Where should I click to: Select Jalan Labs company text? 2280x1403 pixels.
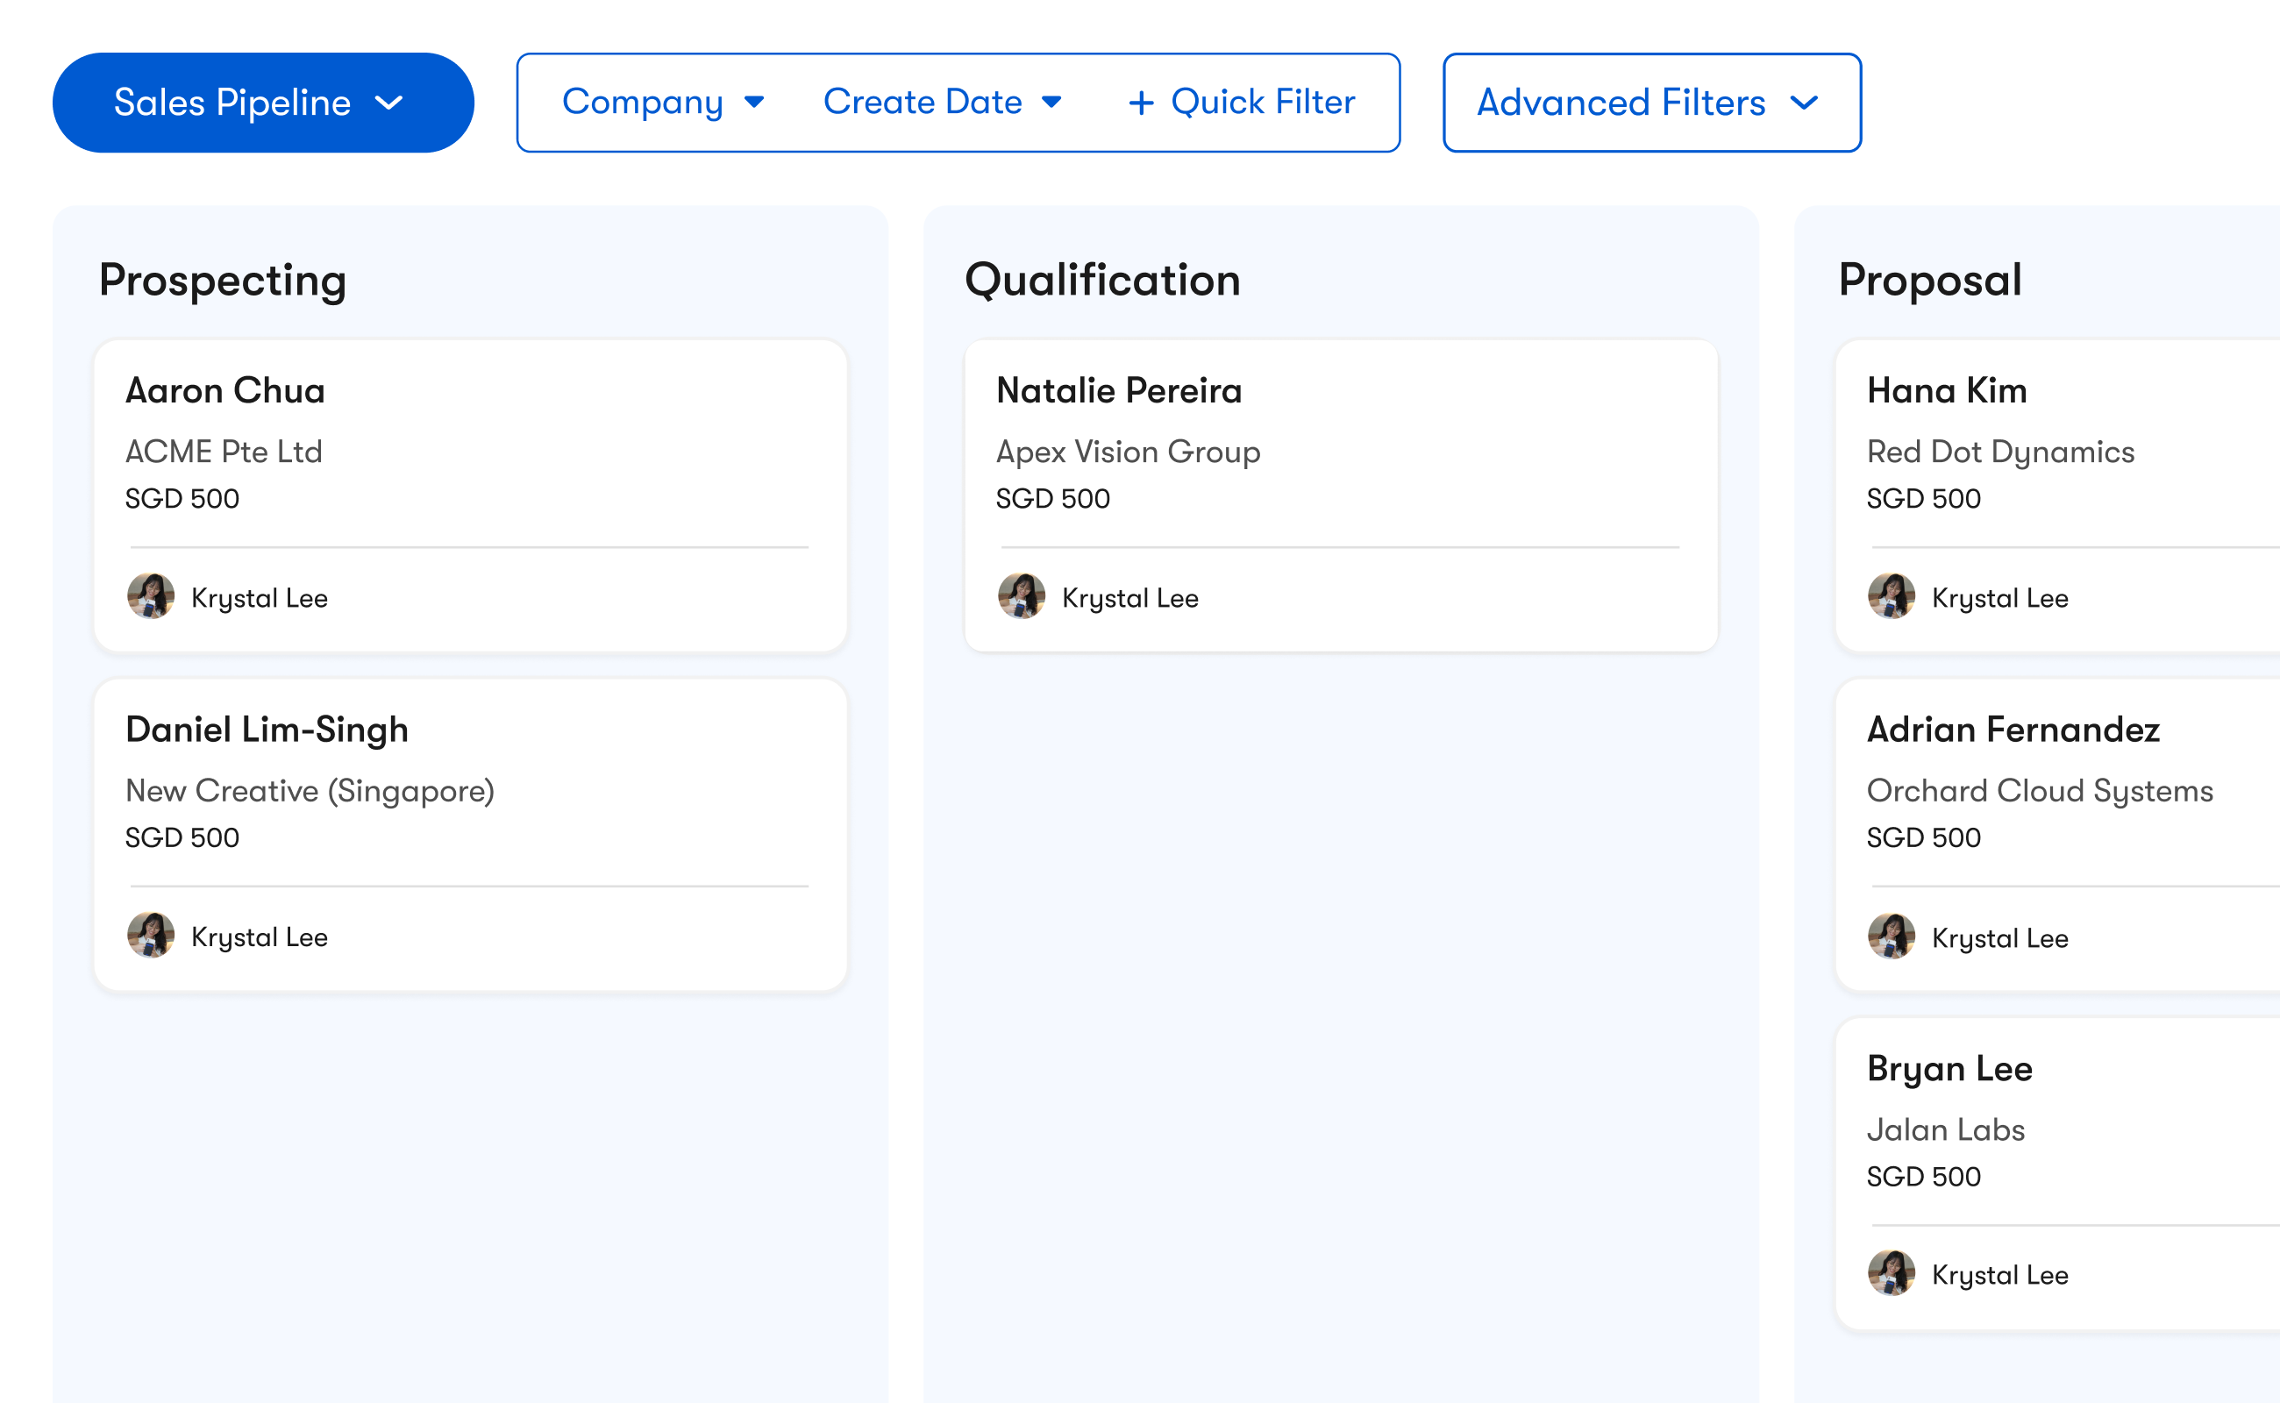(1945, 1129)
